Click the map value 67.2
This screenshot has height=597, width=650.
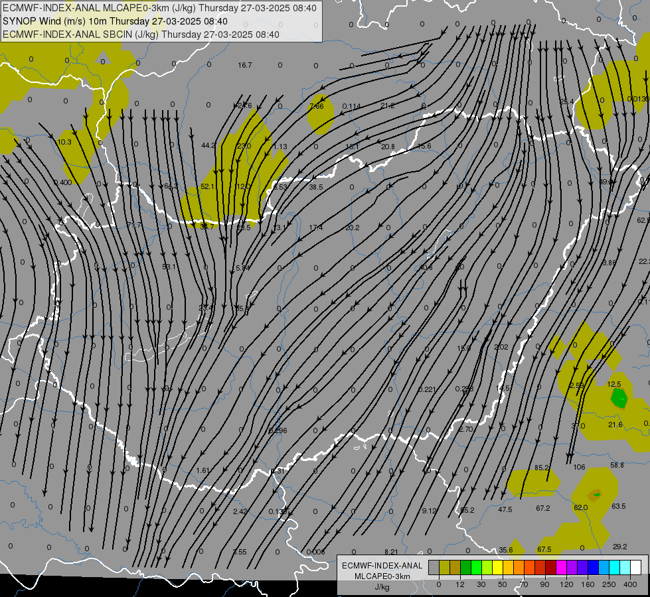pos(543,508)
